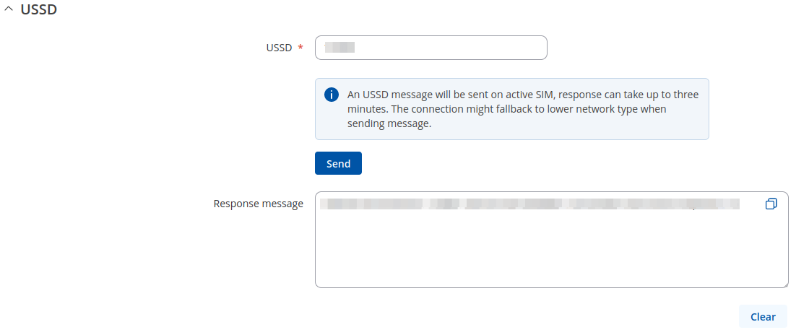
Task: Click the red required asterisk
Action: 300,48
